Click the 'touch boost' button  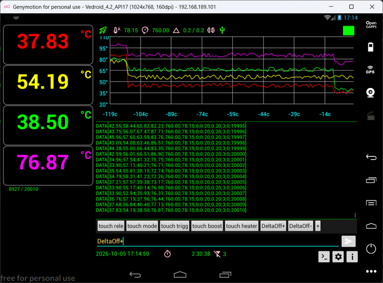[x=207, y=226]
